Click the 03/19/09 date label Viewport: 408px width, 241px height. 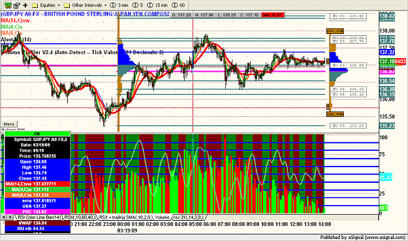[x=127, y=231]
